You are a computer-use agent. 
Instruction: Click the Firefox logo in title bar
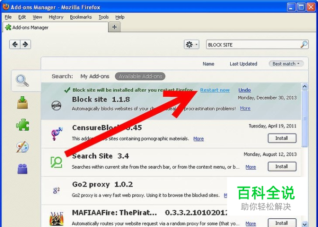(6, 7)
